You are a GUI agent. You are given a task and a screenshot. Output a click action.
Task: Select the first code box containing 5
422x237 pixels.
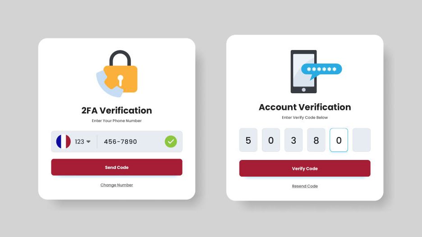[x=248, y=140]
